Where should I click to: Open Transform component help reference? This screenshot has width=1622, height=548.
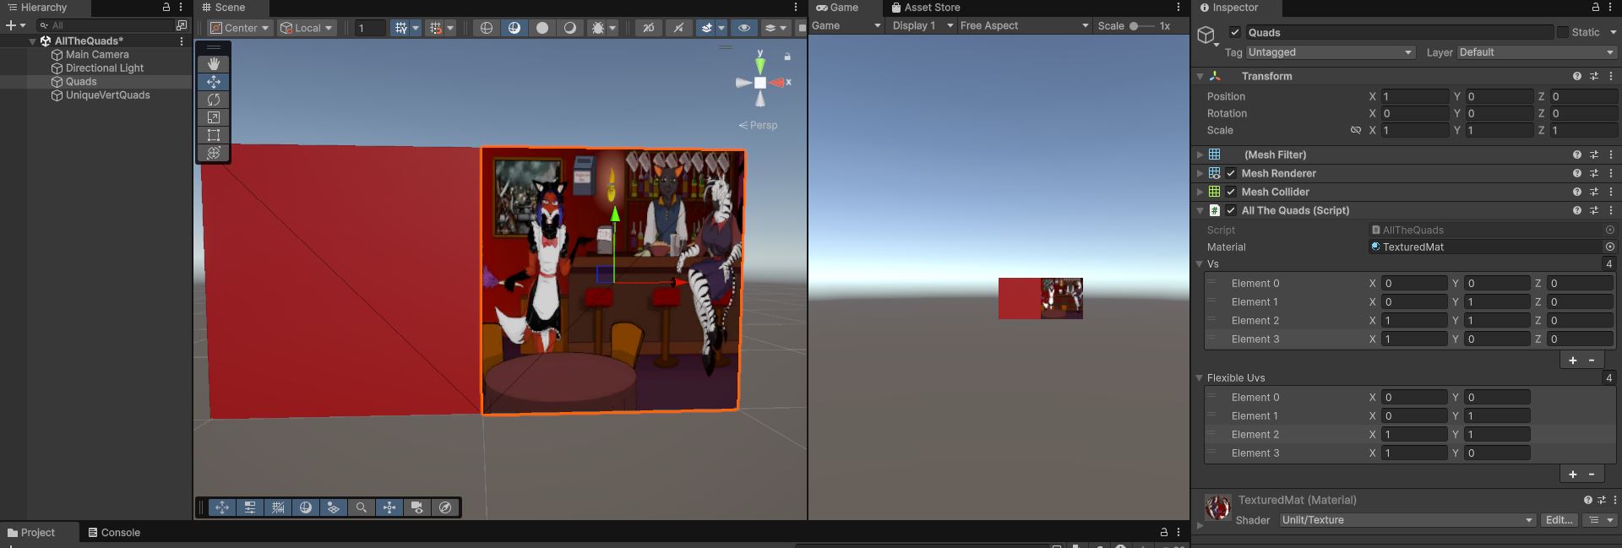(x=1577, y=76)
